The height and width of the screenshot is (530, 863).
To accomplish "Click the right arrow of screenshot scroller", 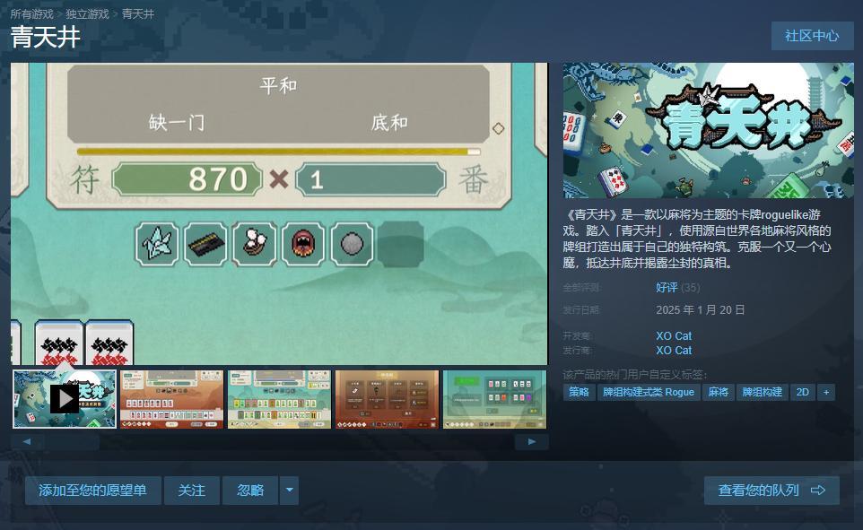I will [x=532, y=441].
